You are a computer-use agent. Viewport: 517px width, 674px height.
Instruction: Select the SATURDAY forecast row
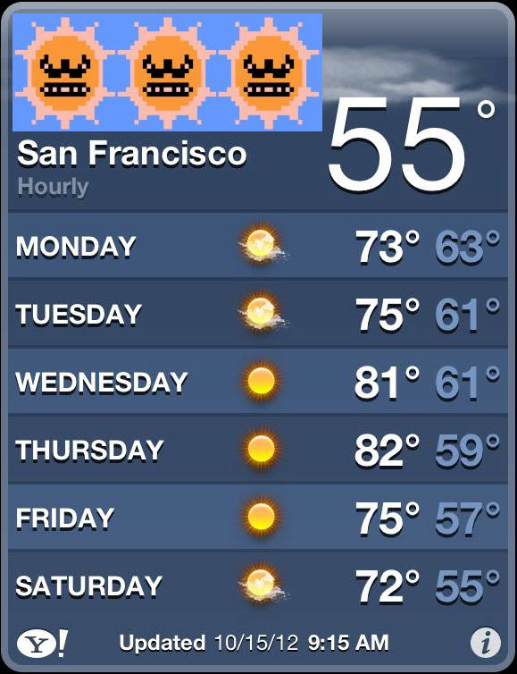click(x=258, y=584)
